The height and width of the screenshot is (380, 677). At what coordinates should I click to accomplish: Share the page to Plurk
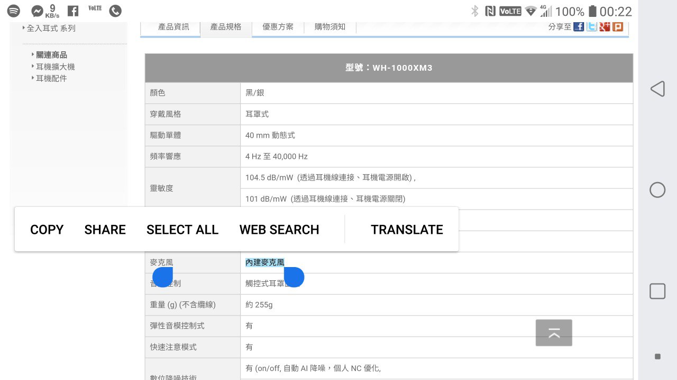pos(617,26)
